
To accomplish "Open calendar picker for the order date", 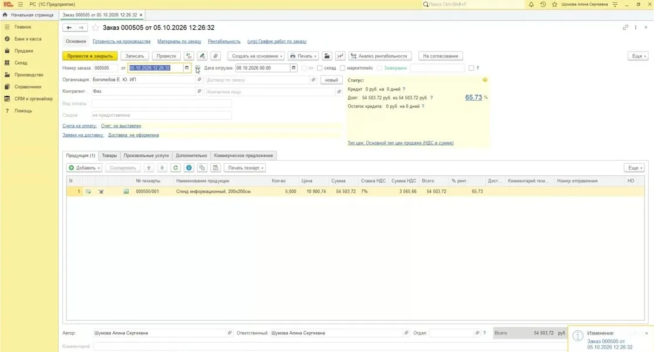I will [x=187, y=68].
